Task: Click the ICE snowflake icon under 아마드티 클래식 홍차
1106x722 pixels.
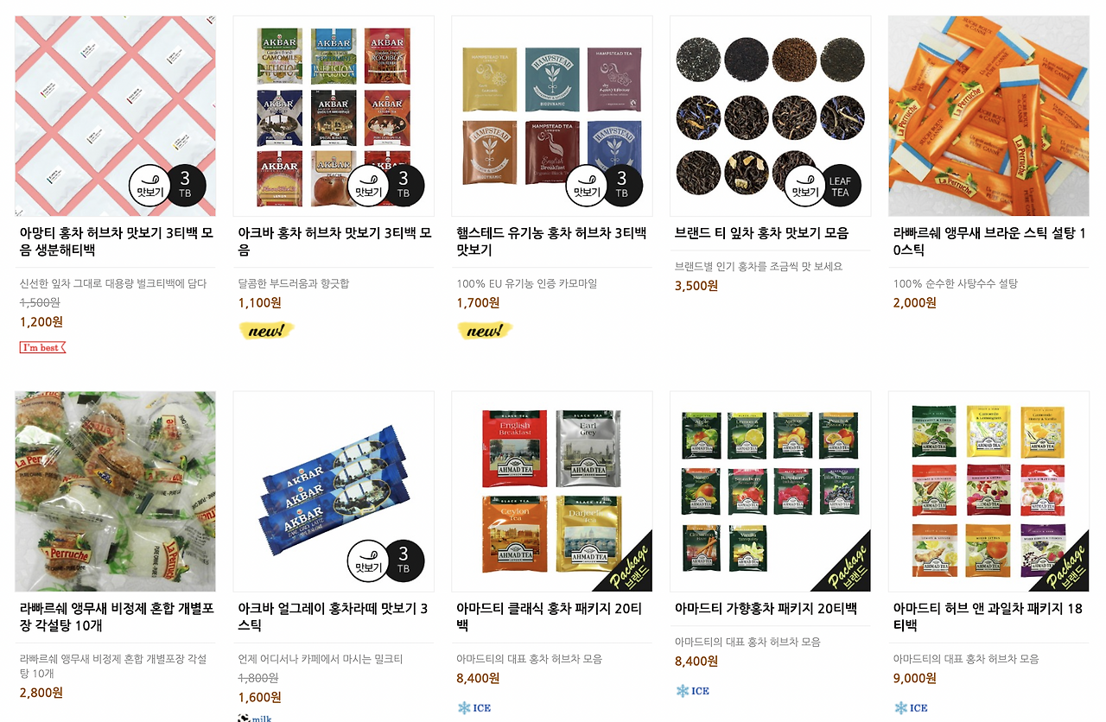Action: 474,707
